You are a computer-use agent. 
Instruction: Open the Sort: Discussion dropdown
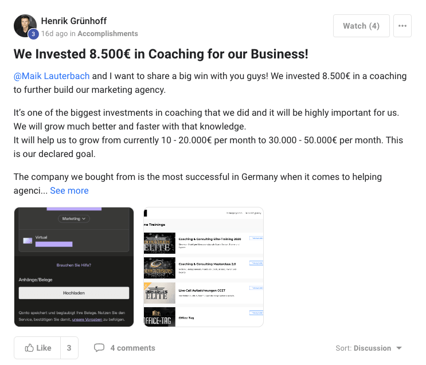point(369,348)
